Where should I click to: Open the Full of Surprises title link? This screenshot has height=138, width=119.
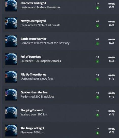pos(31,57)
